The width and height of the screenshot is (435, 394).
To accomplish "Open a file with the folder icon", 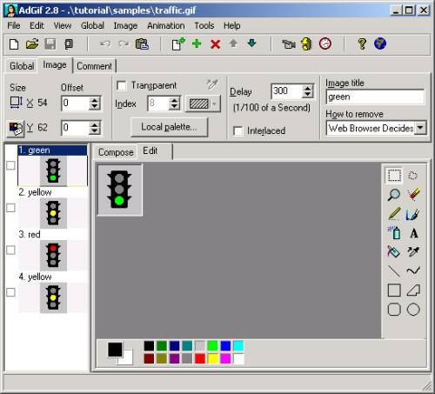I will [32, 44].
